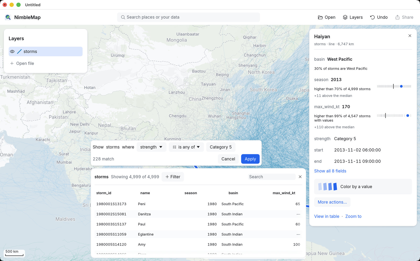The height and width of the screenshot is (261, 420).
Task: Click the Zoom to link
Action: tap(353, 216)
